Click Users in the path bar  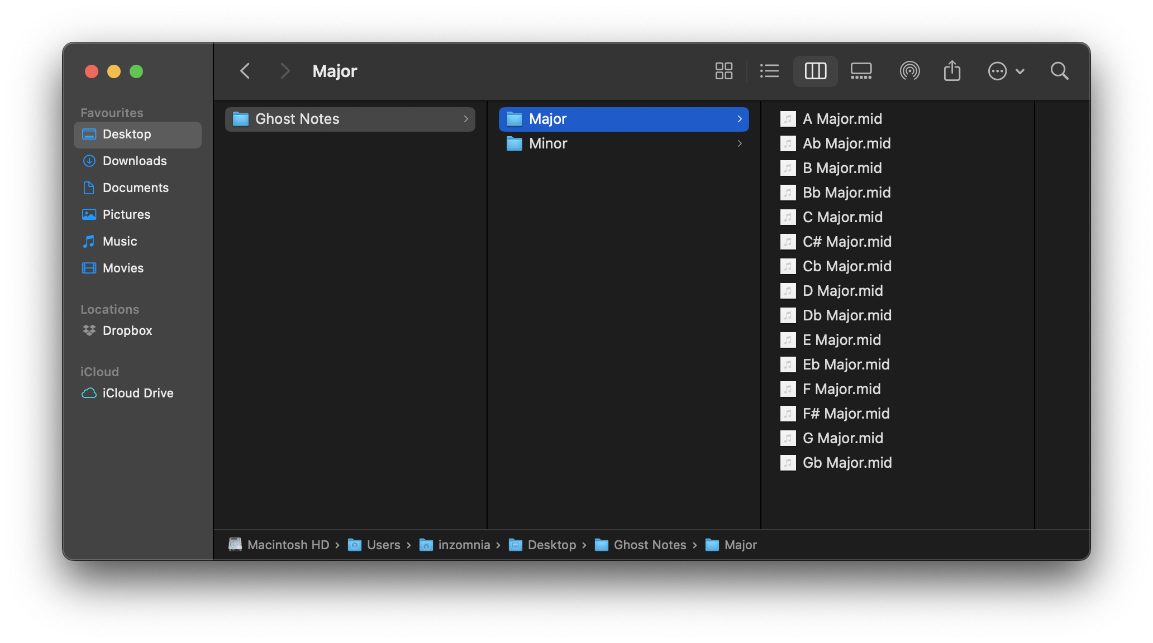click(x=383, y=545)
